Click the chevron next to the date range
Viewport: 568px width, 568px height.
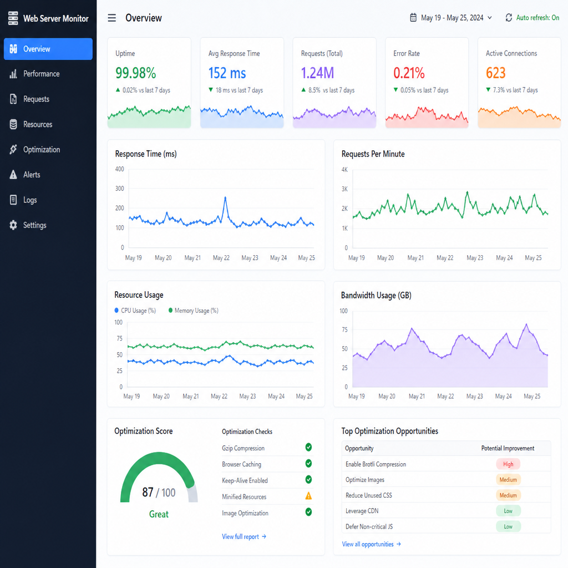[490, 17]
